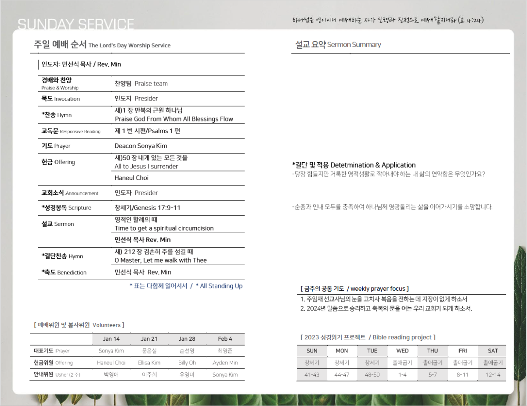Click the '헌금 Offering' label in the service order
This screenshot has width=527, height=406.
(x=58, y=162)
